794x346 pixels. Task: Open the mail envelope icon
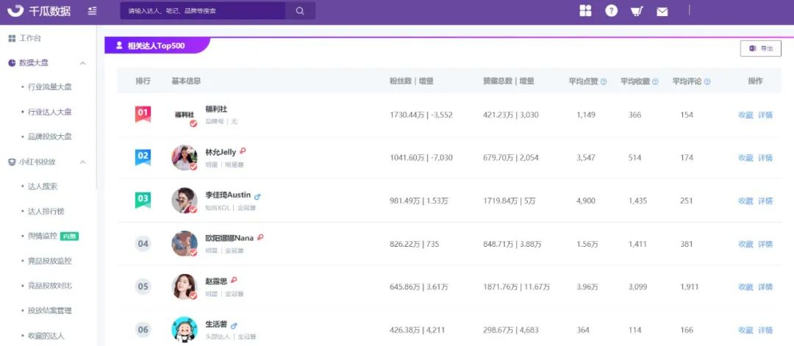coord(662,12)
